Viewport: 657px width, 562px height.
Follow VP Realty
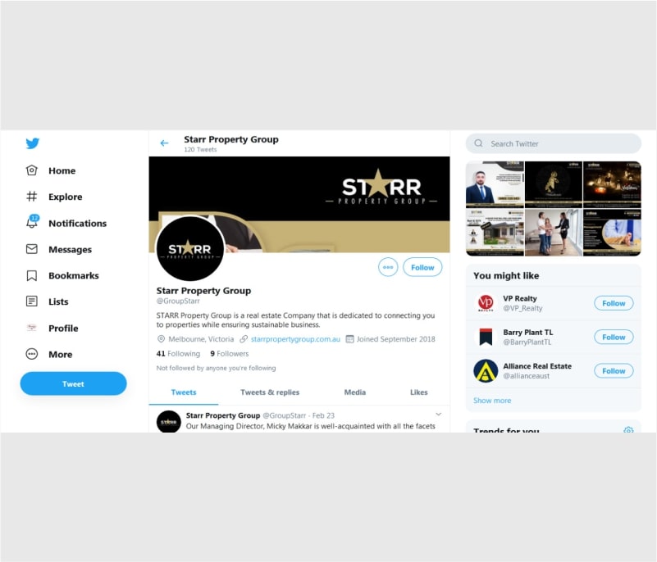[x=614, y=303]
